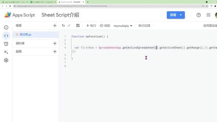217x122 pixels.
Task: Redo the edit in toolbar
Action: [x=69, y=26]
